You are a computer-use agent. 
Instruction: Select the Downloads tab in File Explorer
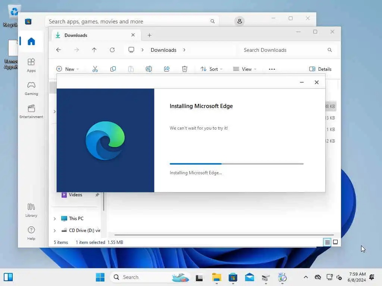pyautogui.click(x=97, y=35)
